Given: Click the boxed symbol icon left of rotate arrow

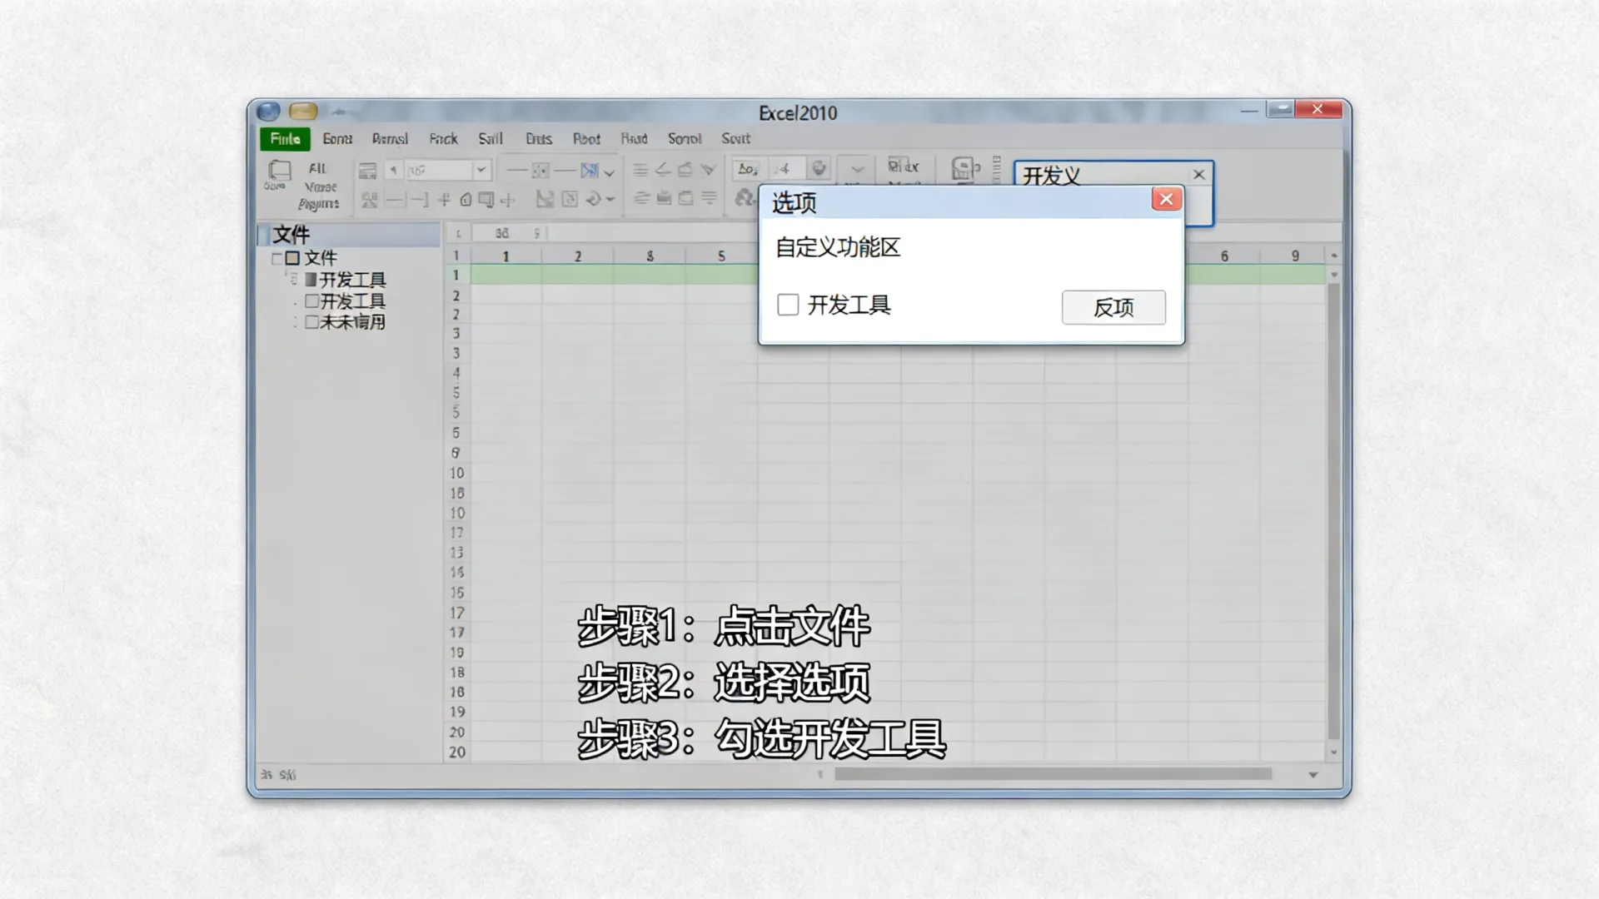Looking at the screenshot, I should 570,199.
